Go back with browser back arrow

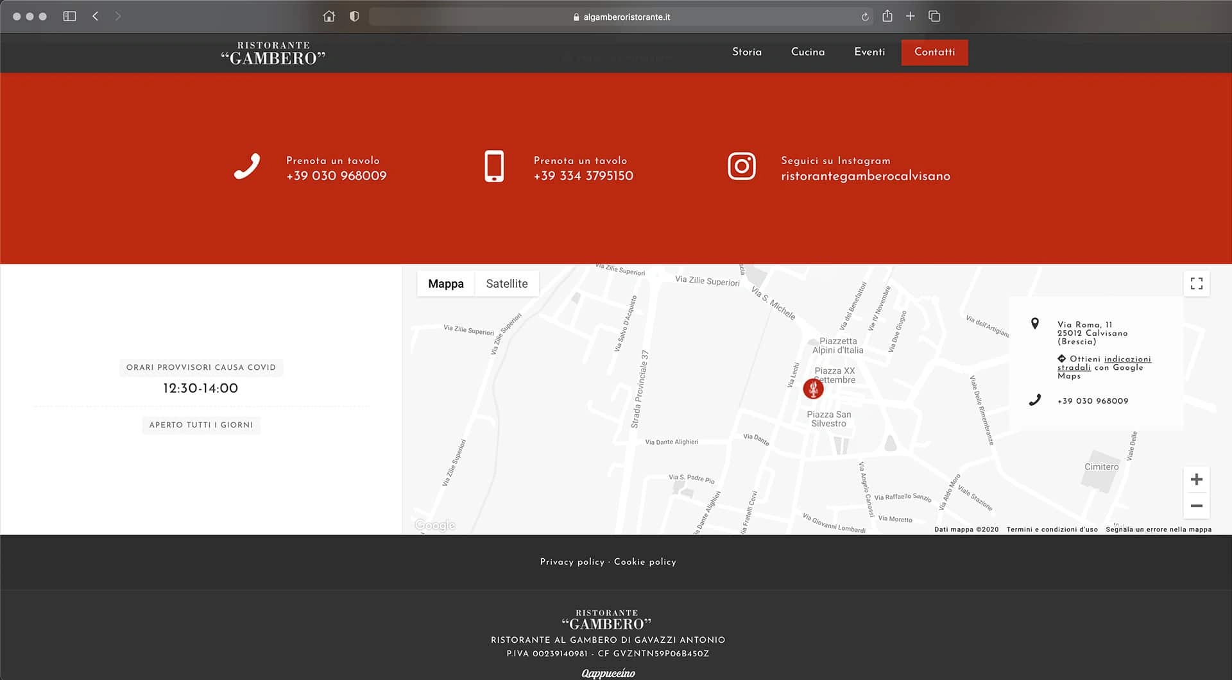[x=95, y=16]
